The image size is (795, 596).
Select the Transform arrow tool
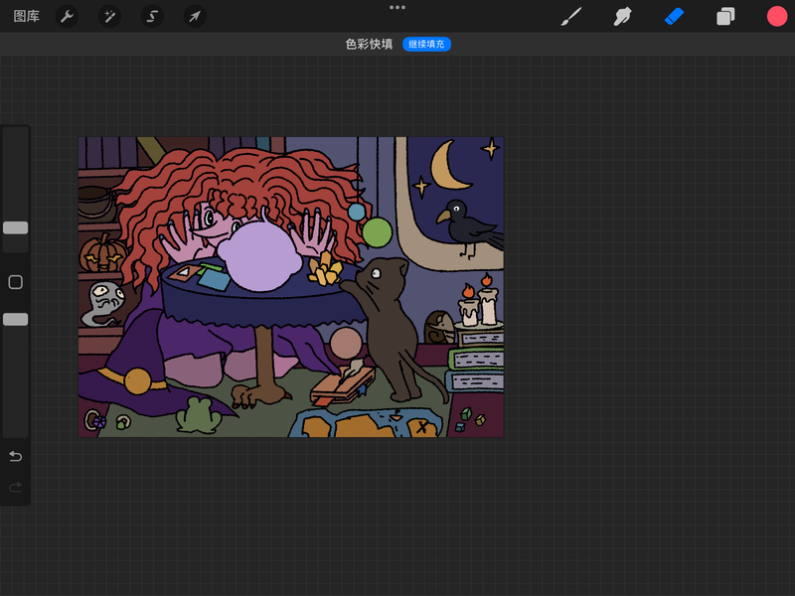point(195,16)
